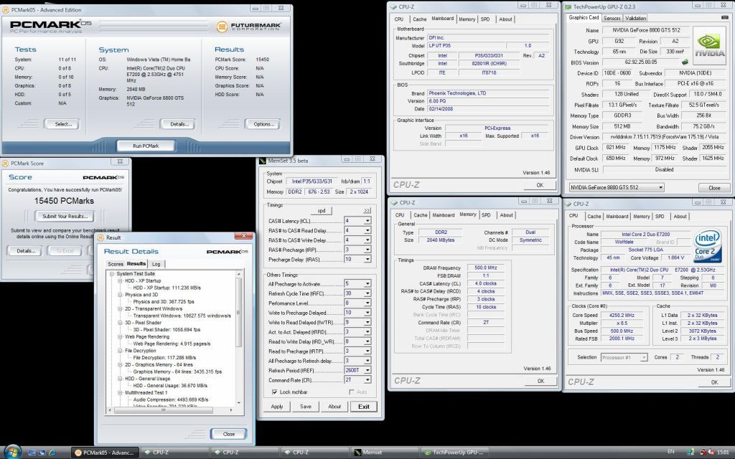Screen dimensions: 735x459
Task: Click Close button in Result Details window
Action: coord(229,434)
